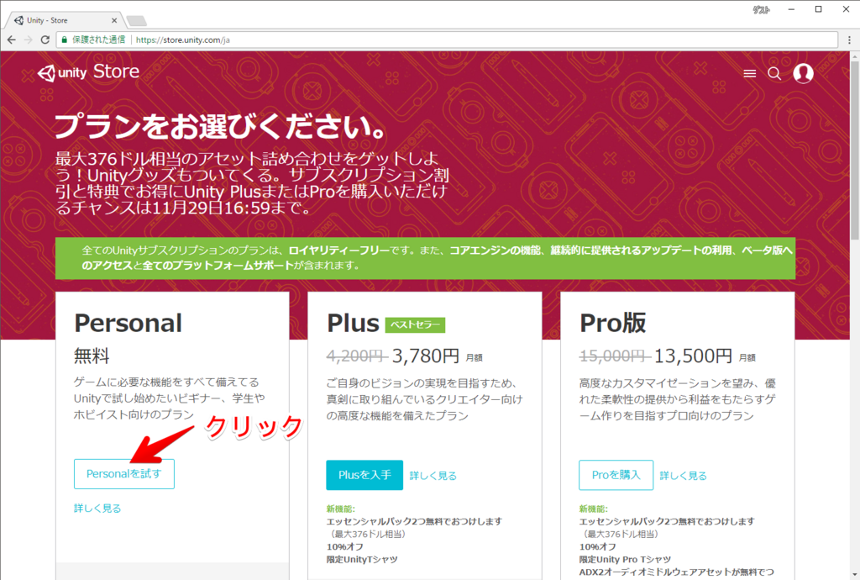Click the search magnifier icon
860x580 pixels.
(773, 73)
